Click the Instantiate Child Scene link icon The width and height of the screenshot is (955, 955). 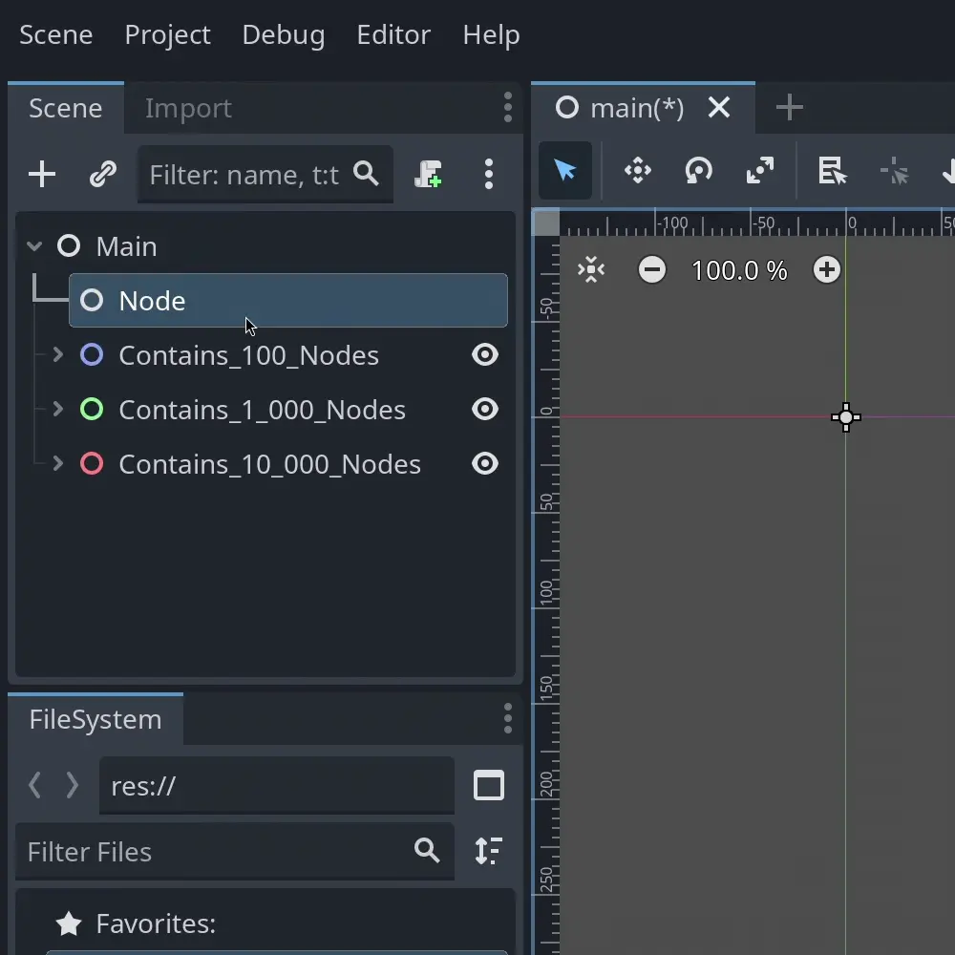click(102, 174)
